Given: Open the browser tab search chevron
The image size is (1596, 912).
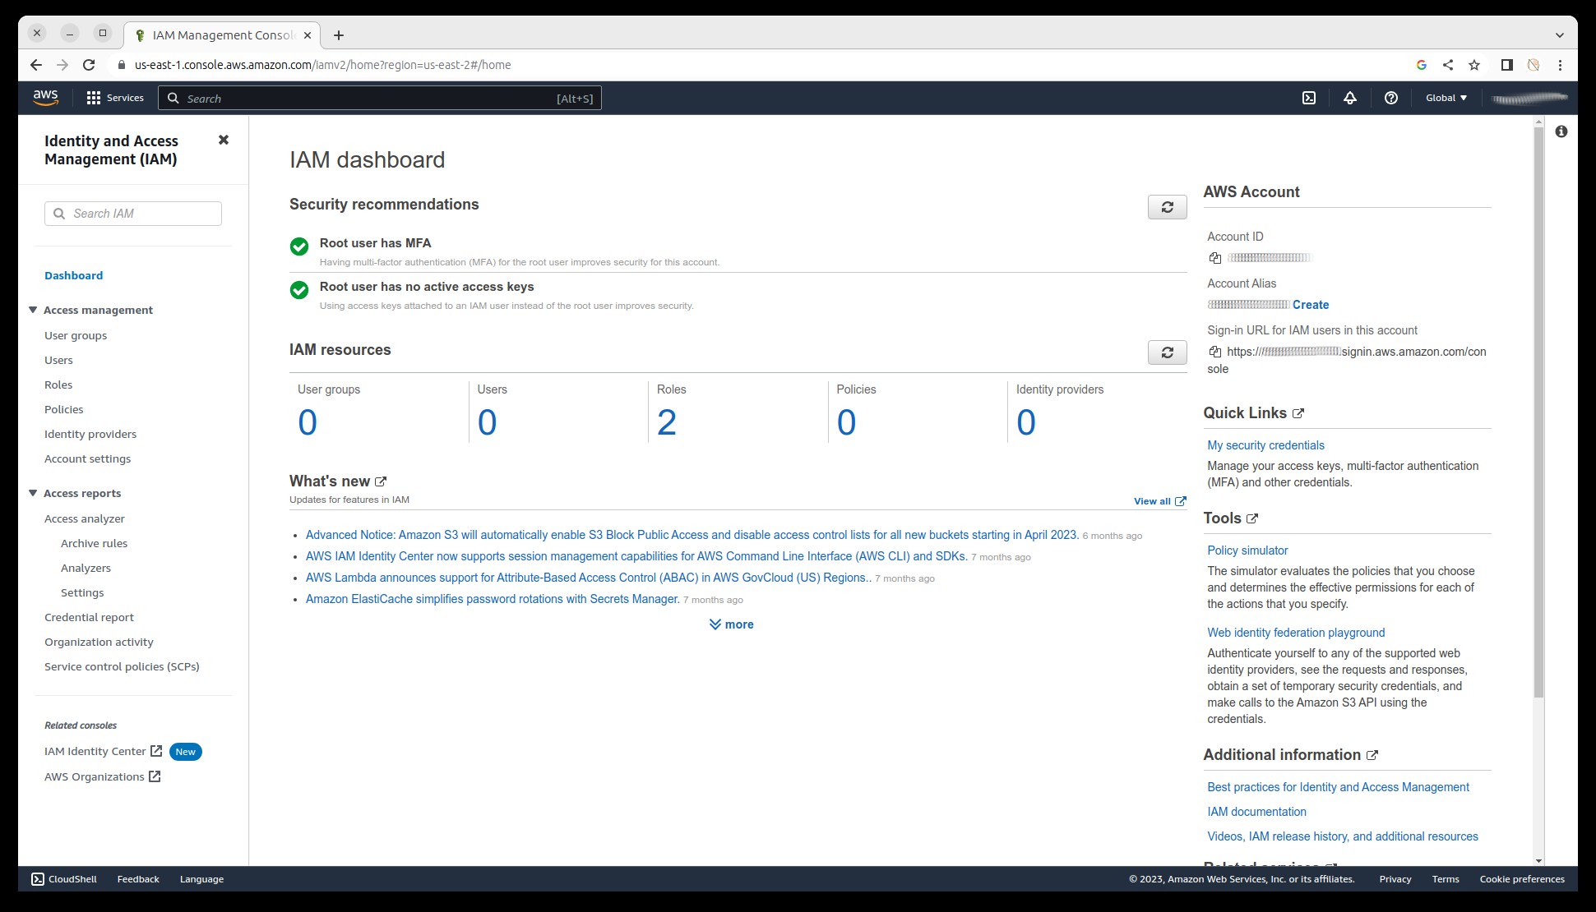Looking at the screenshot, I should (x=1559, y=35).
